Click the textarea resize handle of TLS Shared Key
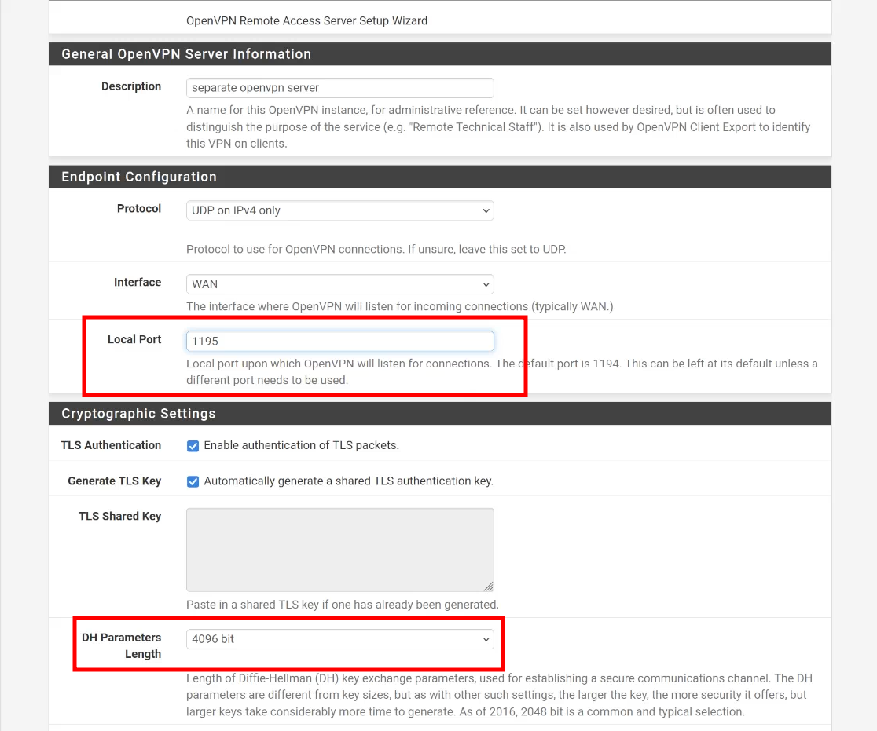 tap(488, 587)
